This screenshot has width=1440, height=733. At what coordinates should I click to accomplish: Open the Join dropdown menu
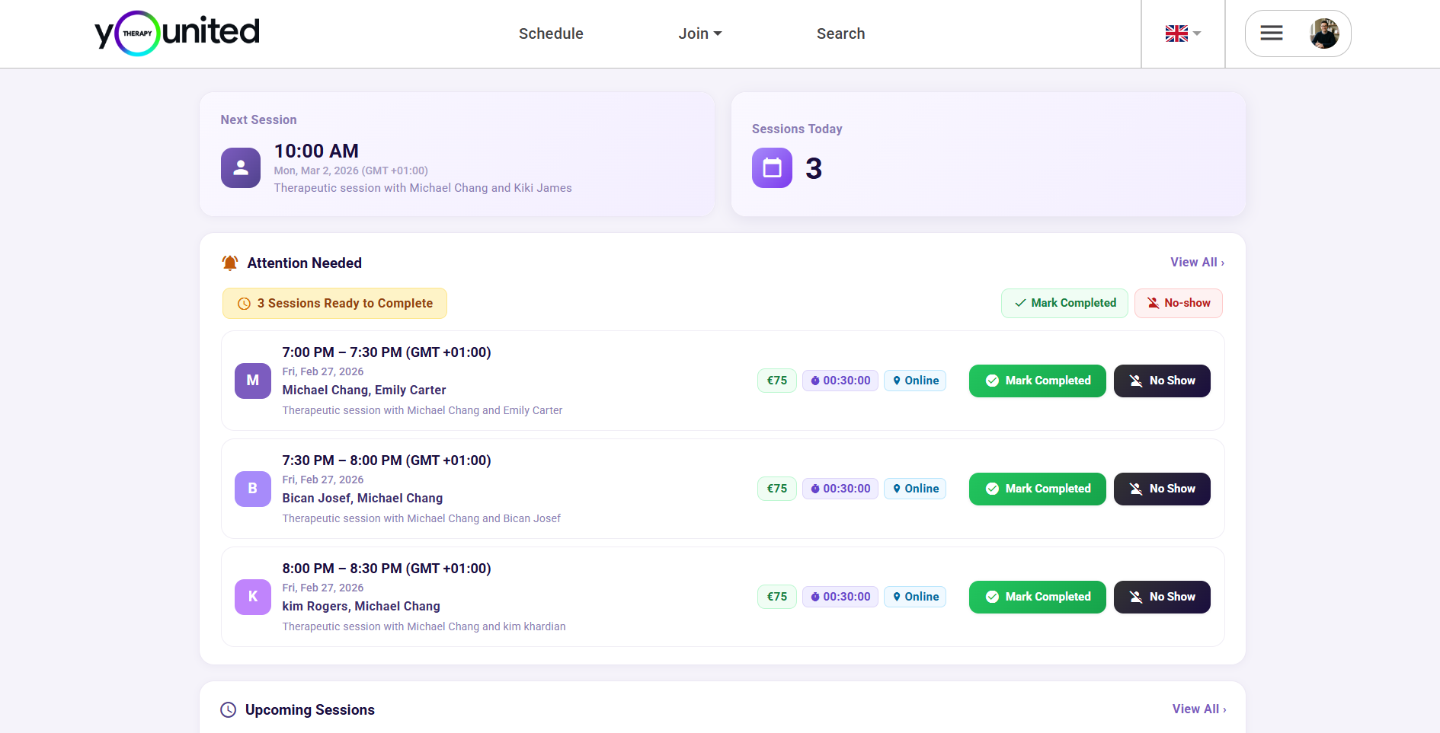coord(699,33)
